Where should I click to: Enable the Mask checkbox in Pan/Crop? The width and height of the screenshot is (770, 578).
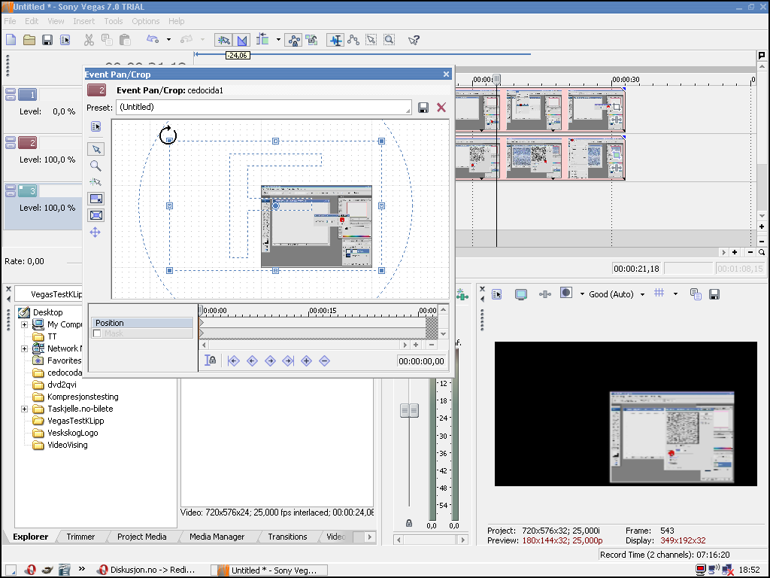coord(97,333)
